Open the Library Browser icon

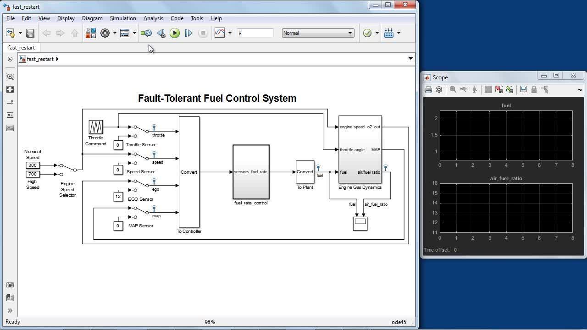[x=90, y=33]
